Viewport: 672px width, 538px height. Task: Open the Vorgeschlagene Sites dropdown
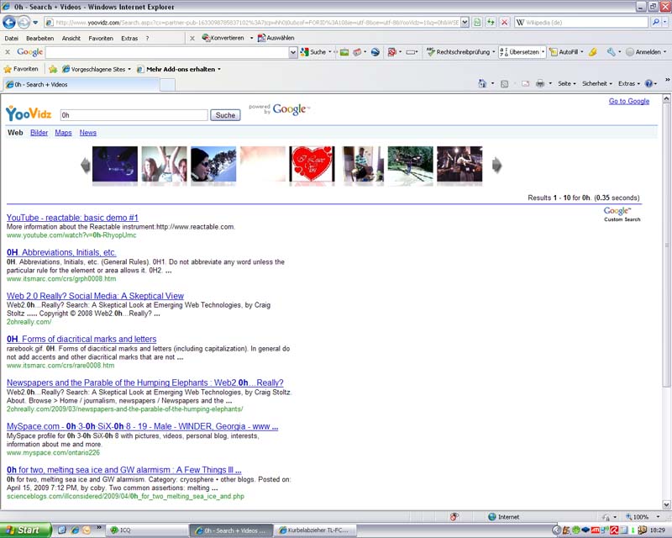(x=96, y=69)
